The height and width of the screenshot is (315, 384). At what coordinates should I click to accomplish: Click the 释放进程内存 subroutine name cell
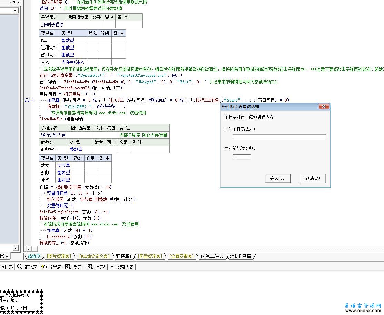point(54,135)
